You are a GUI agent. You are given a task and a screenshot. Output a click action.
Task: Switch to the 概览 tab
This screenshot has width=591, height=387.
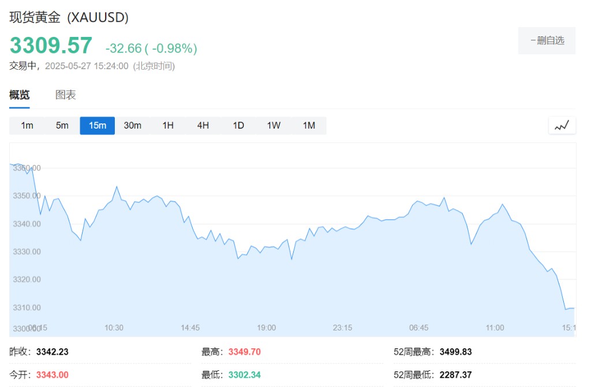pyautogui.click(x=20, y=95)
